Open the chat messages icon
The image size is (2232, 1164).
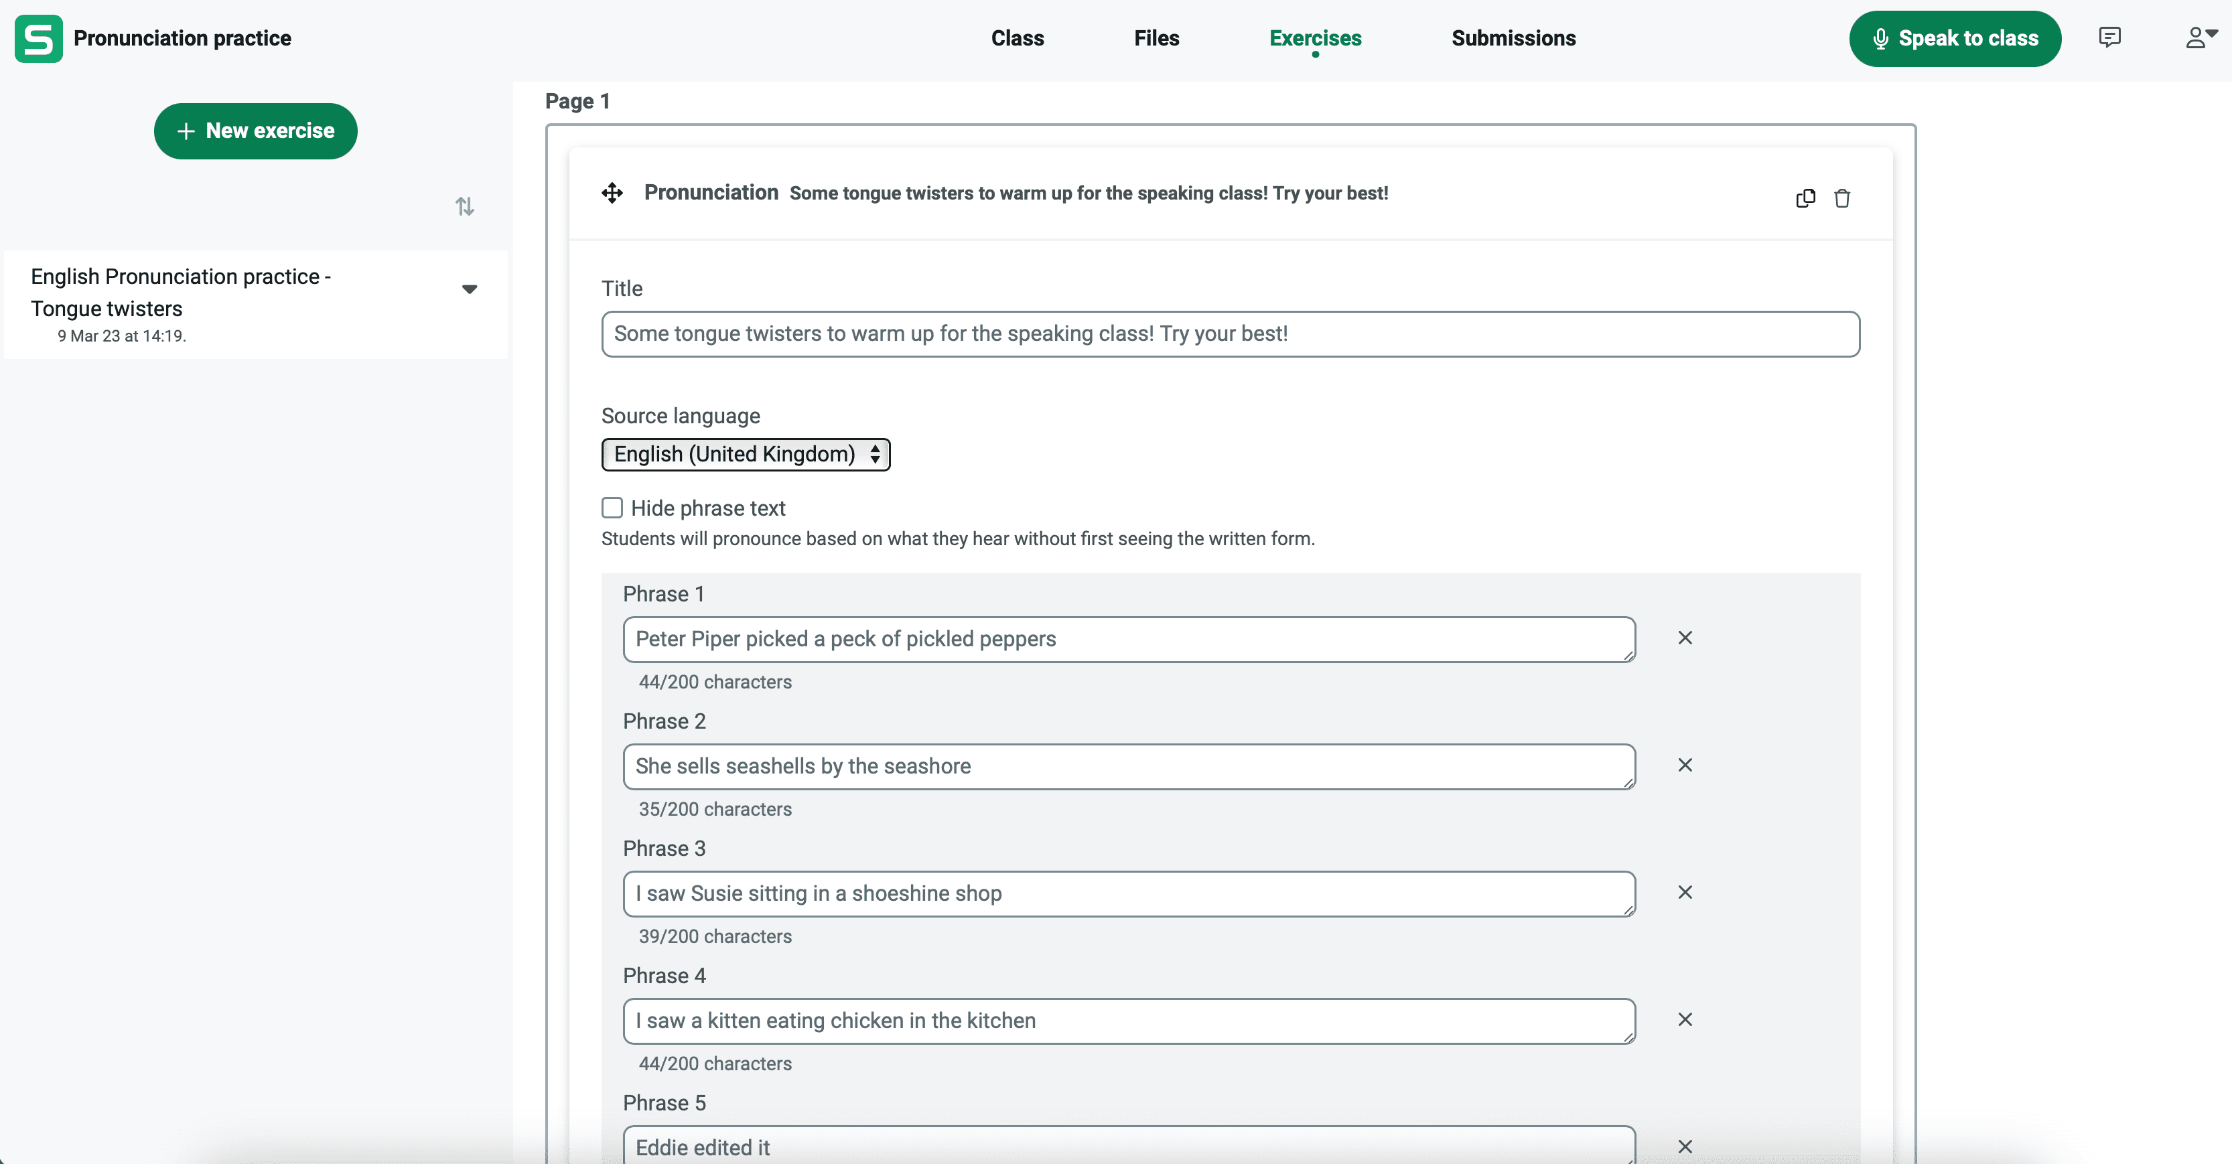[2110, 38]
